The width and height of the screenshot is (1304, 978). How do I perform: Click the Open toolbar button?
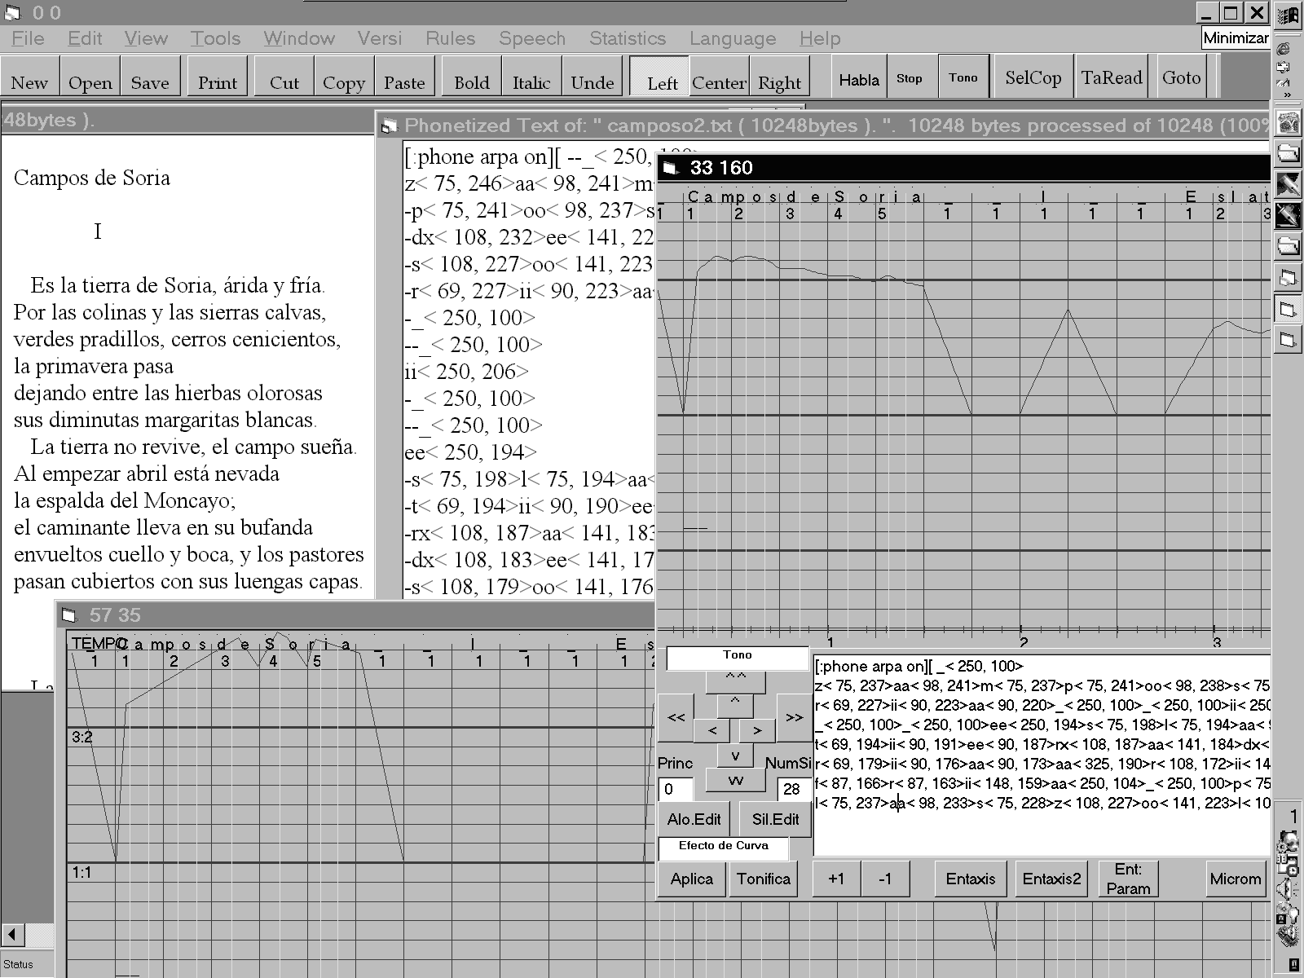point(90,77)
